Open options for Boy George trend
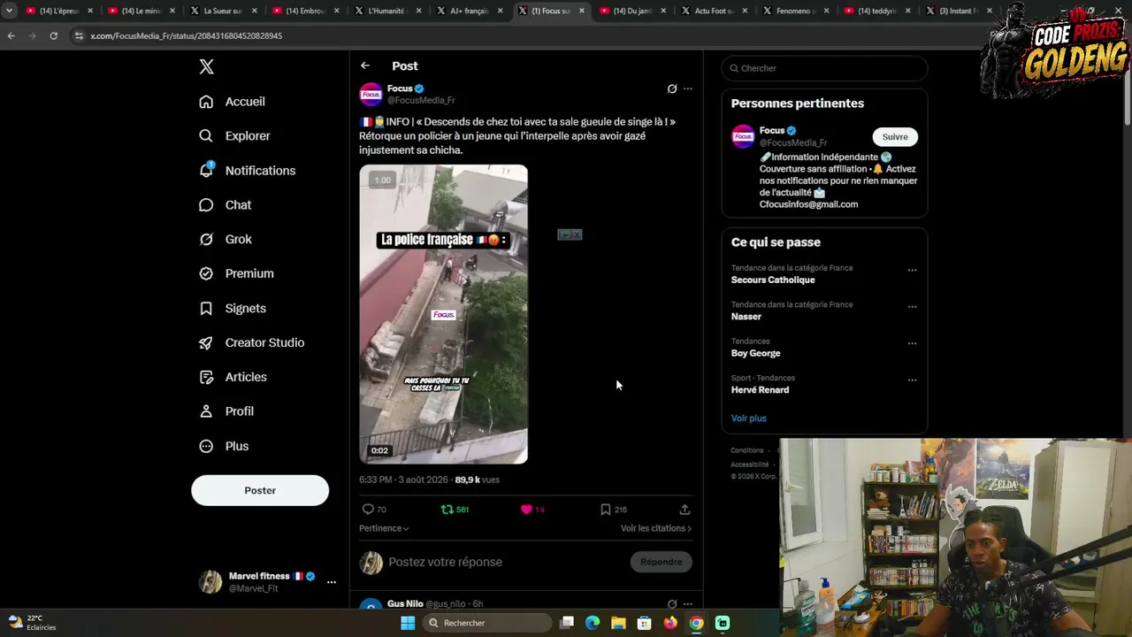Screen dimensions: 1132x637 [x=912, y=343]
